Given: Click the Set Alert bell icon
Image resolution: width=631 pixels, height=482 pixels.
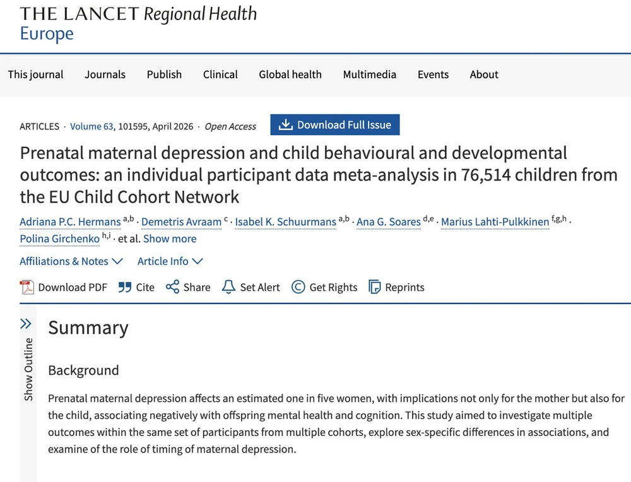Looking at the screenshot, I should tap(228, 287).
